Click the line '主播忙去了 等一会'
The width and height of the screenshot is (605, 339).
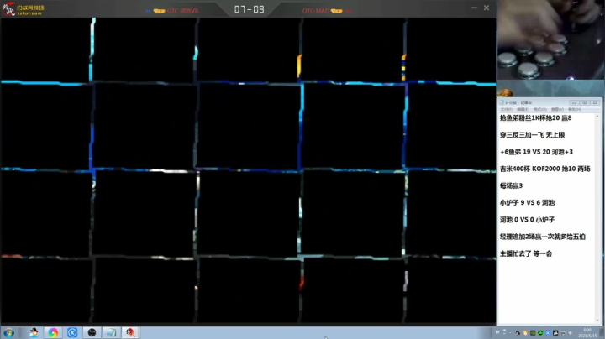pyautogui.click(x=525, y=253)
